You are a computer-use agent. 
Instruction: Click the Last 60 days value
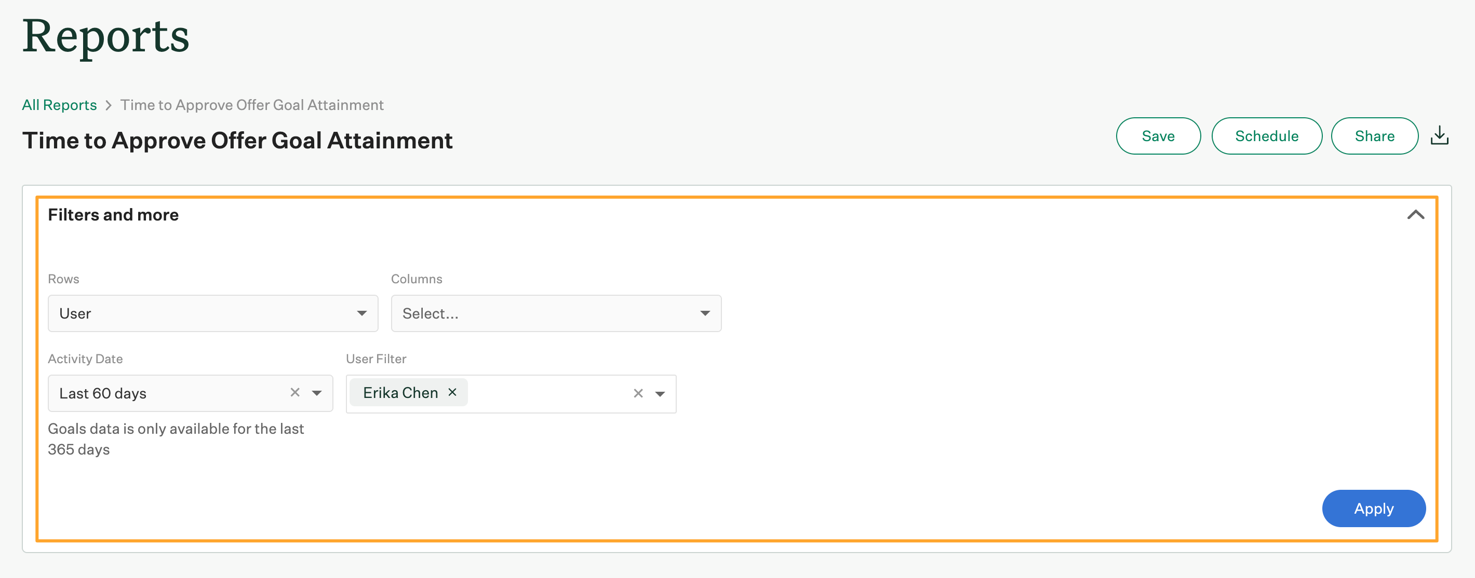pyautogui.click(x=103, y=394)
